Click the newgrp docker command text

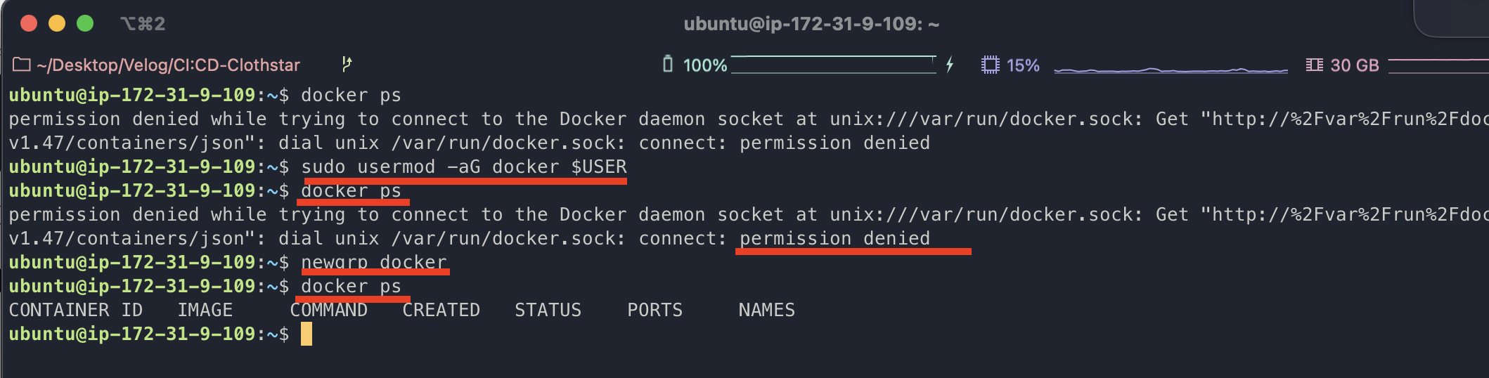tap(374, 263)
